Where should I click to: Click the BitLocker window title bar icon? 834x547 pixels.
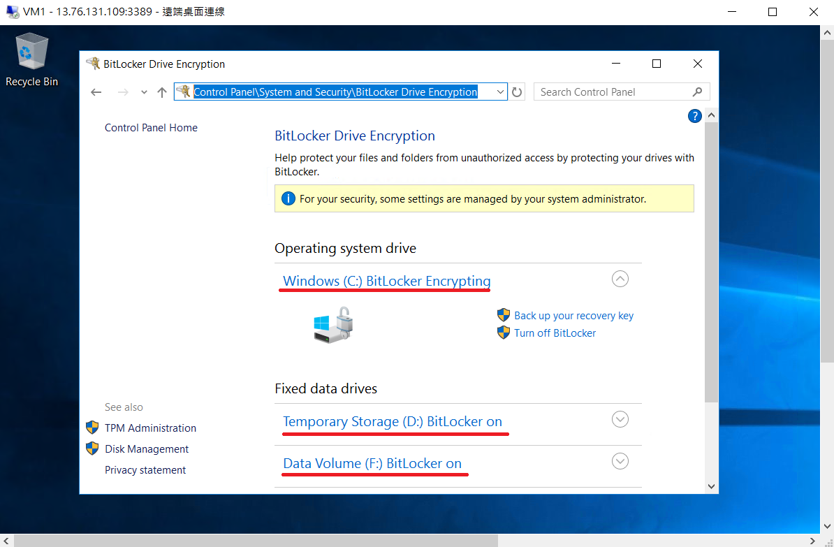click(x=93, y=64)
